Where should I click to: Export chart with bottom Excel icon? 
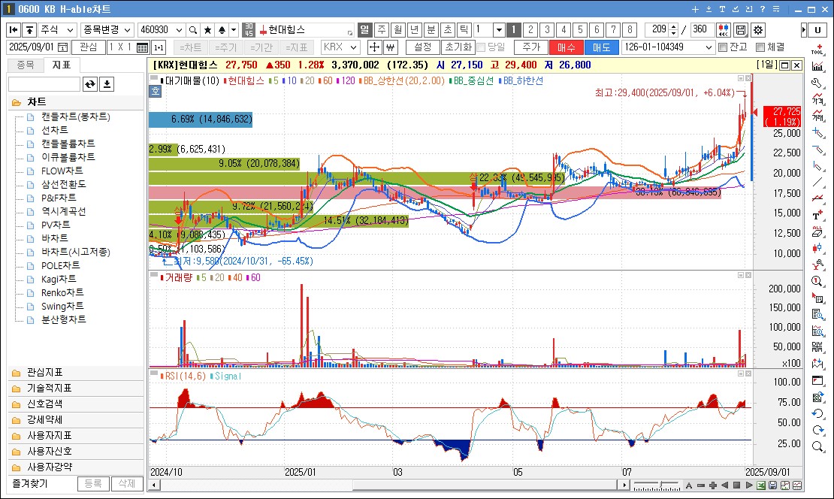pos(761,485)
